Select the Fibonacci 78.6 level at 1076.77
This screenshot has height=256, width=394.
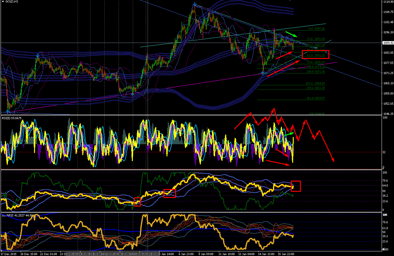click(316, 62)
